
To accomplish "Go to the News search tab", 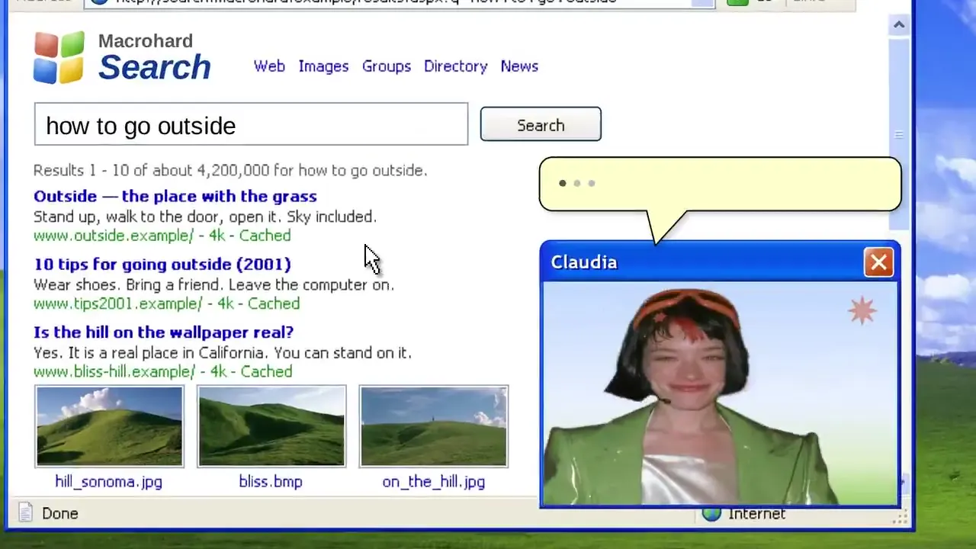I will point(519,66).
